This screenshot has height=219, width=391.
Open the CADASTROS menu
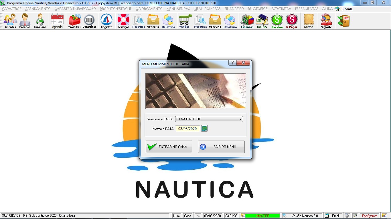[x=12, y=9]
